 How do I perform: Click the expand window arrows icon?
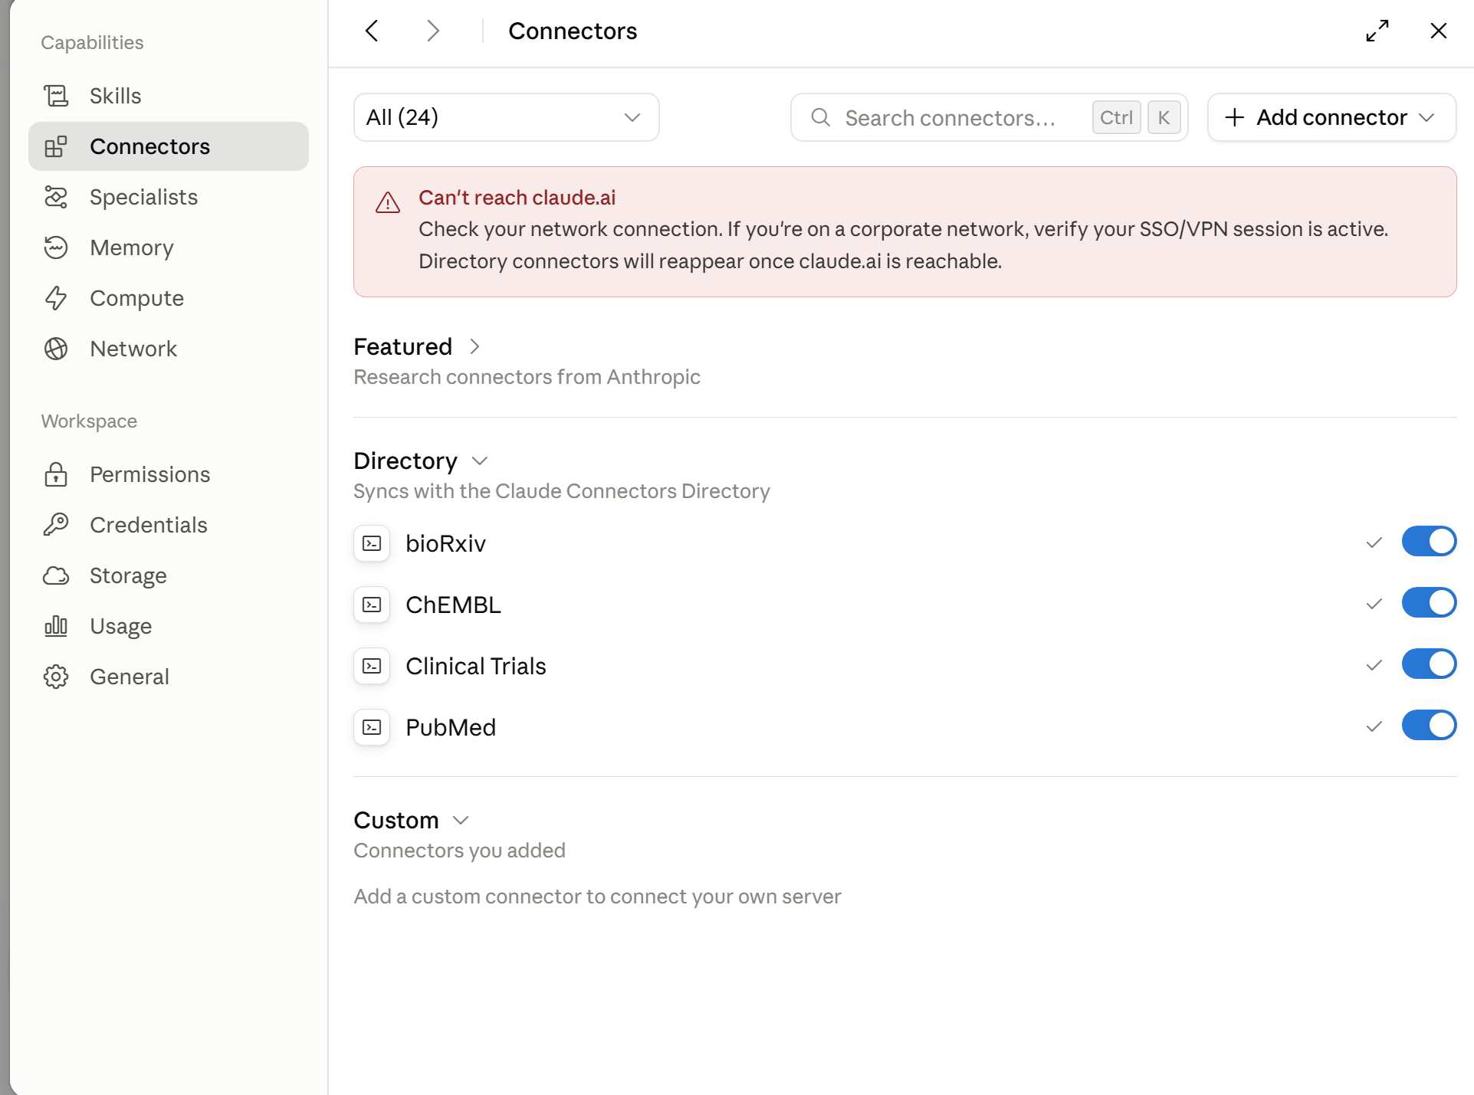pos(1377,31)
